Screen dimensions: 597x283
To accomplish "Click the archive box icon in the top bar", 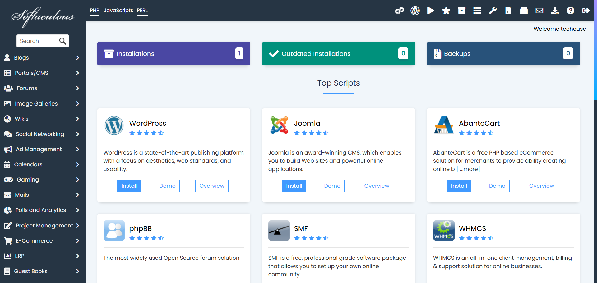I will click(462, 11).
